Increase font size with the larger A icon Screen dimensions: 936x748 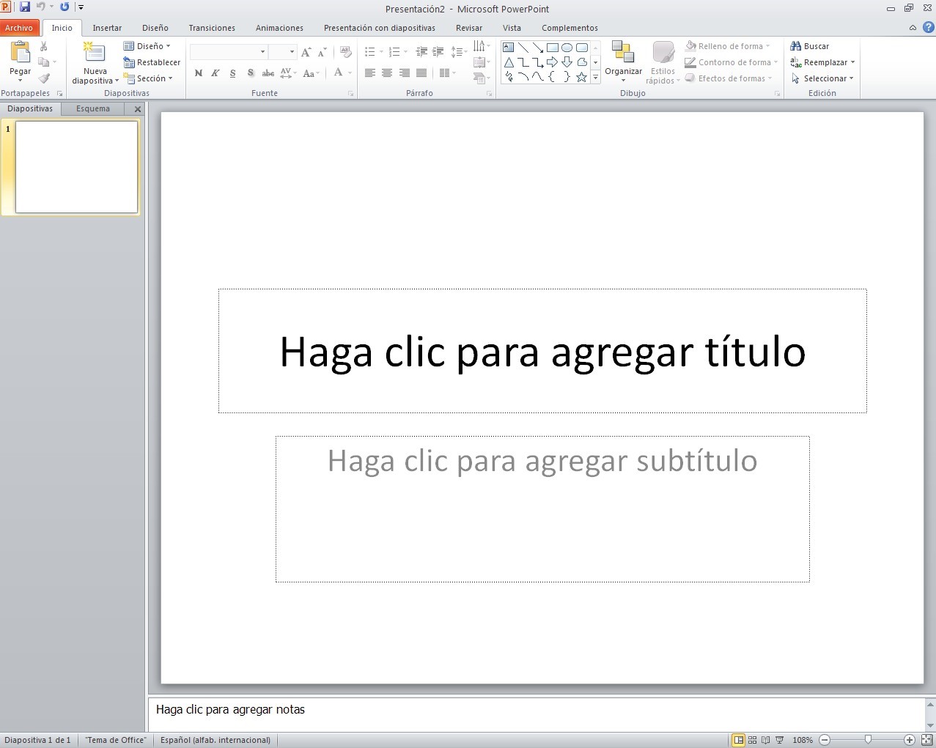coord(306,52)
